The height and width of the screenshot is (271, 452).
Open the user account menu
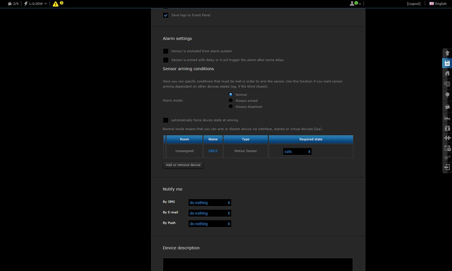pos(355,3)
